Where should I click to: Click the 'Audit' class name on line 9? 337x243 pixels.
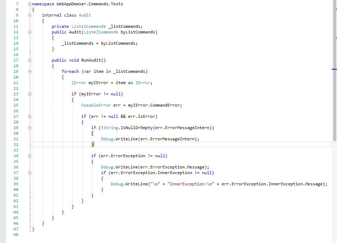[85, 15]
